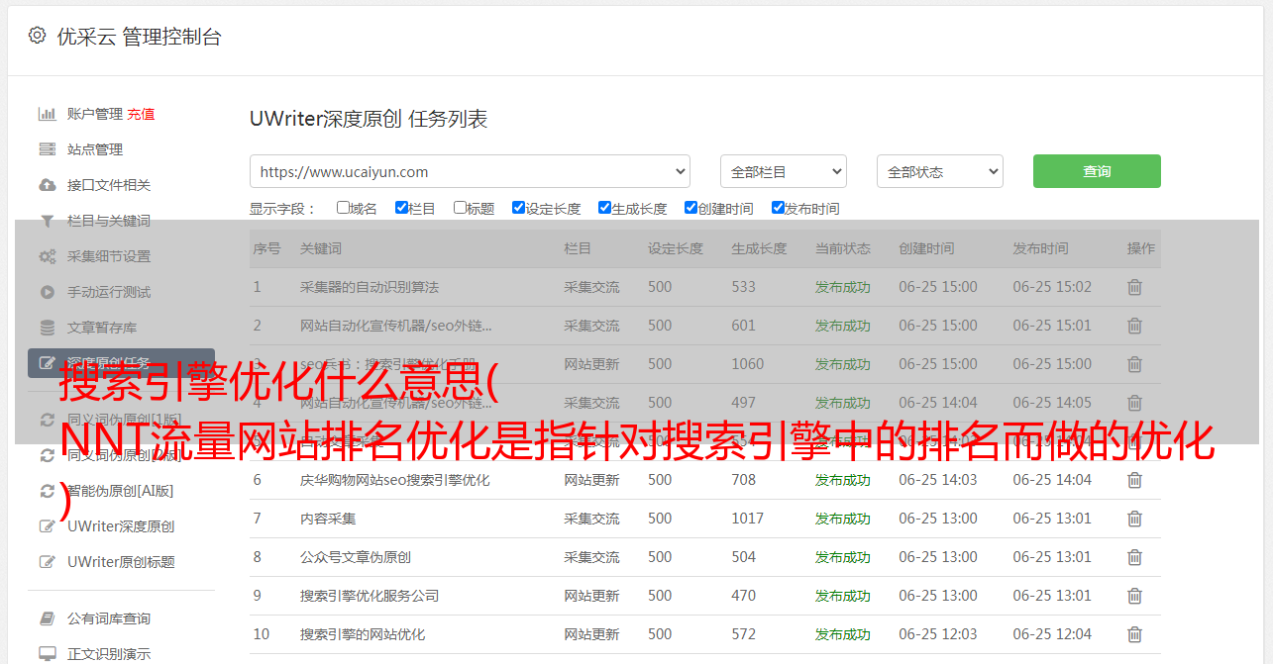Image resolution: width=1273 pixels, height=664 pixels.
Task: Open 站点管理 in sidebar
Action: [x=95, y=149]
